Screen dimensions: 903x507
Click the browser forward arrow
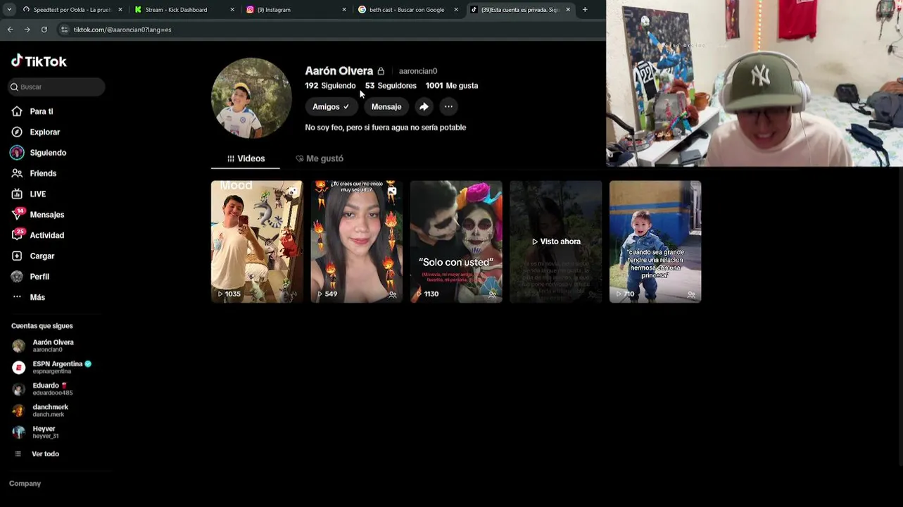tap(27, 30)
